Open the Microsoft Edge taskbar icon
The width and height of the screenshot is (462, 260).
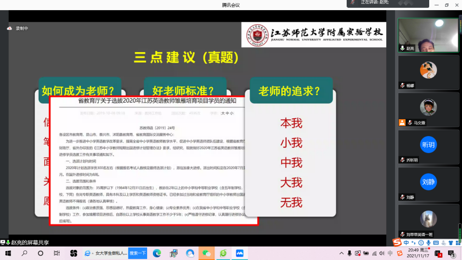coord(157,253)
